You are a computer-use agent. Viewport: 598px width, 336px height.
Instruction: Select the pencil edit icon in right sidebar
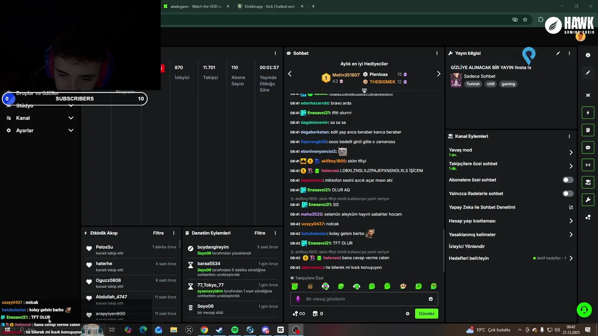[x=588, y=73]
